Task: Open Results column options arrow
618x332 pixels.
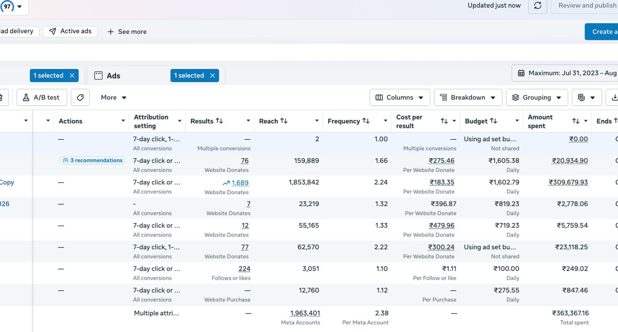Action: 248,121
